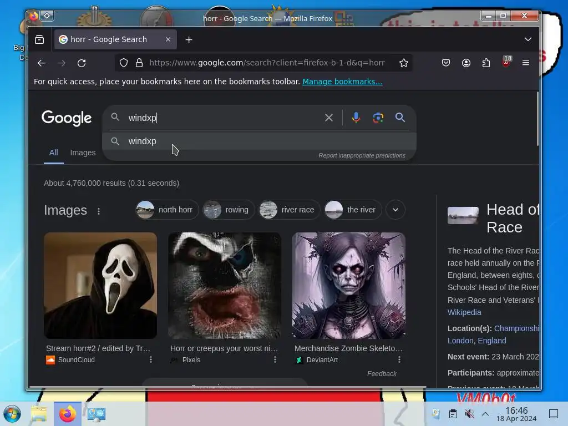
Task: Open the Ghostface mask image thumbnail
Action: [100, 286]
